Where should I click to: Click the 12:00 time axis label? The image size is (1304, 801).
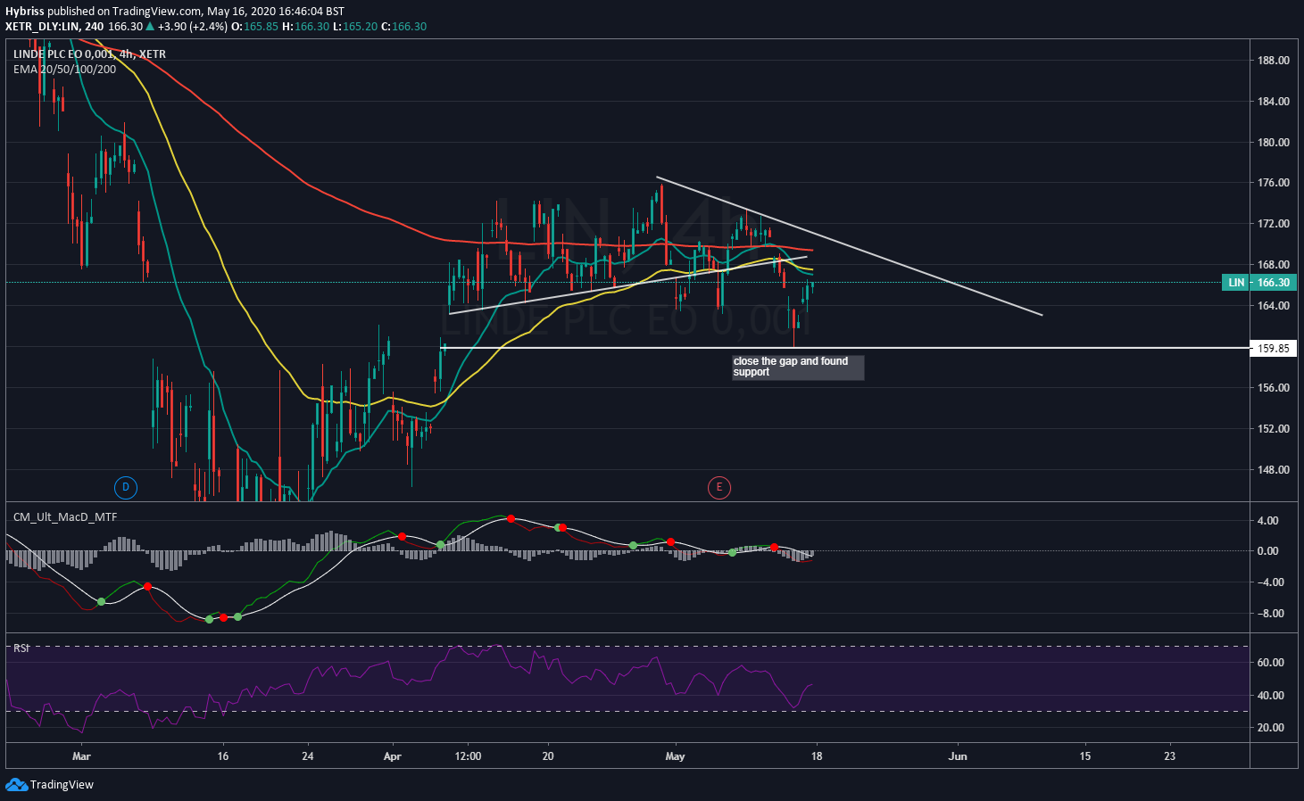pyautogui.click(x=468, y=756)
